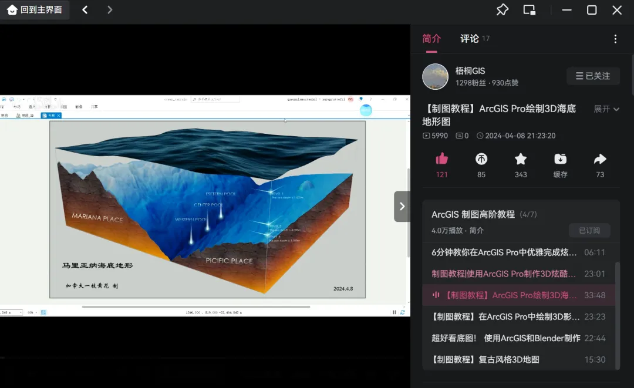Viewport: 634px width, 388px height.
Task: Play 使用ArcGIS和Blender制作 video
Action: click(518, 338)
